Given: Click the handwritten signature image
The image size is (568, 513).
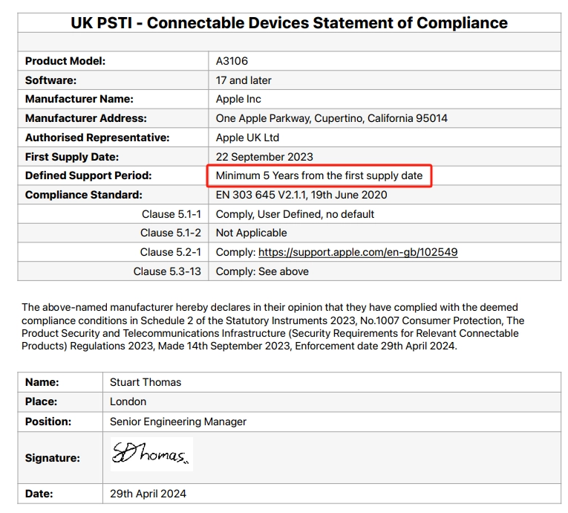Looking at the screenshot, I should click(x=151, y=455).
